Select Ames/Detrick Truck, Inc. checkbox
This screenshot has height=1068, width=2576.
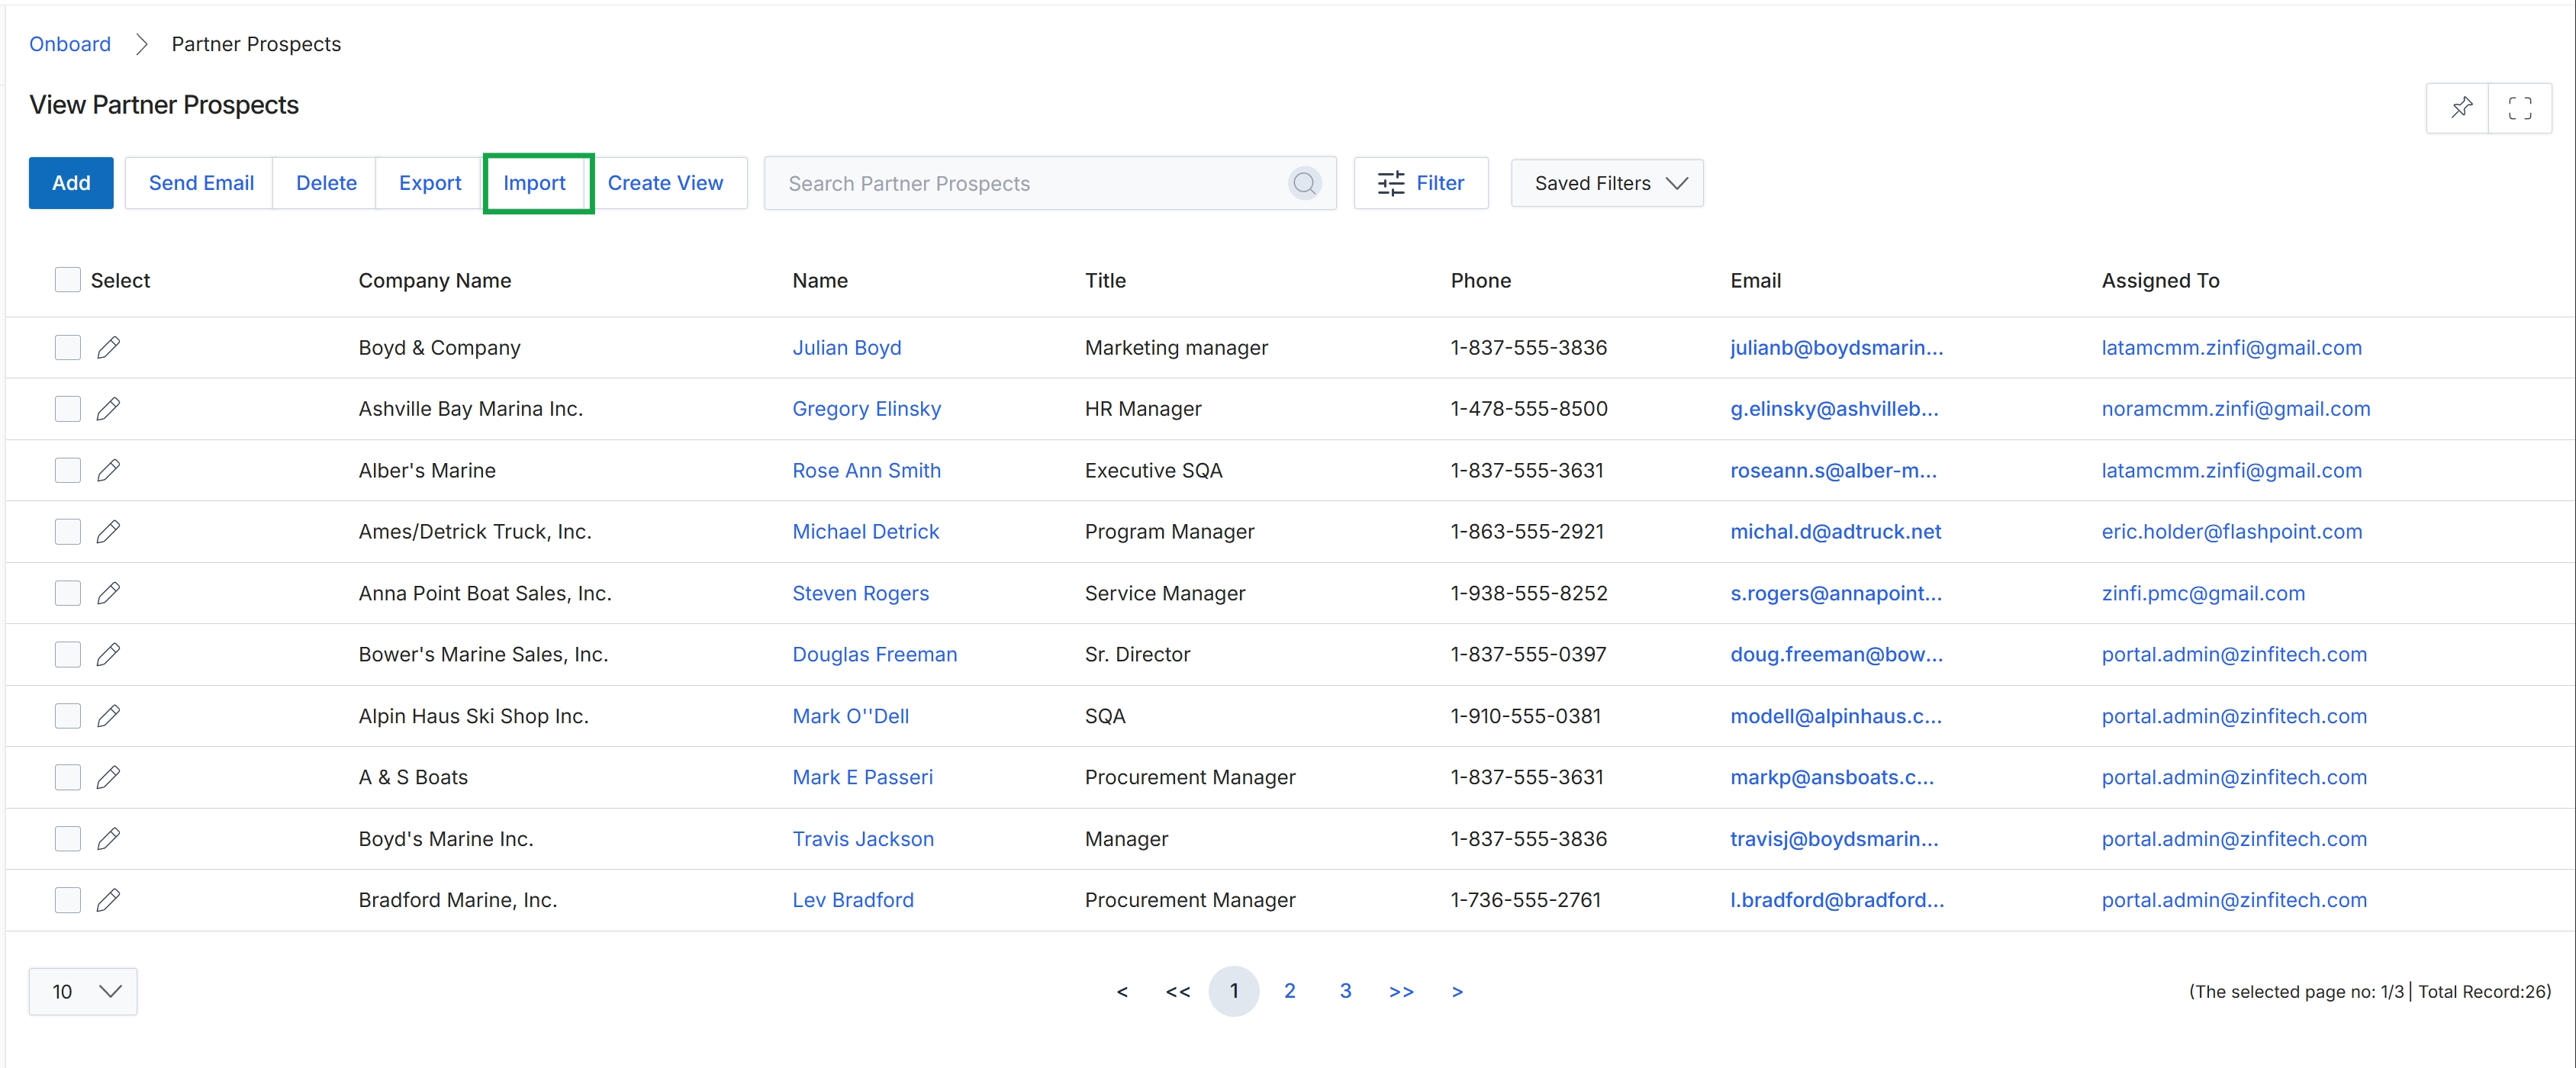[67, 531]
